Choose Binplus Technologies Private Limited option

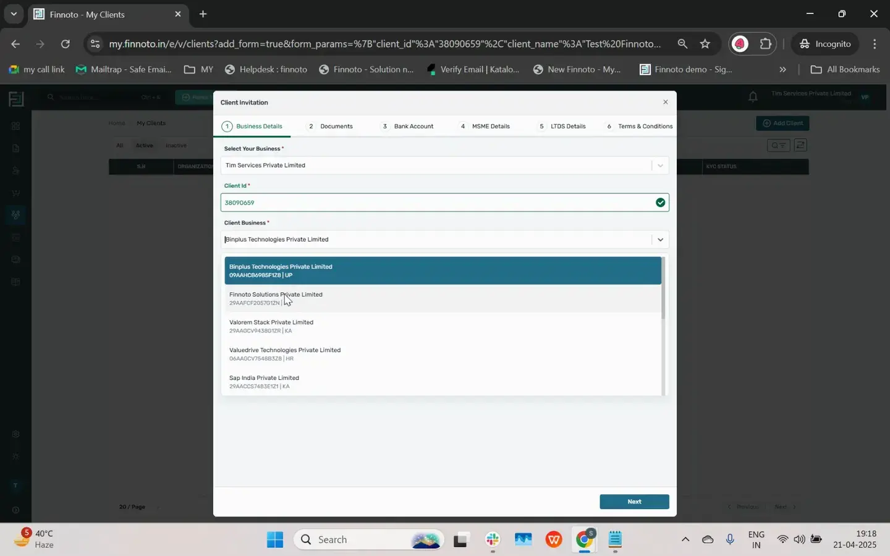pyautogui.click(x=443, y=271)
